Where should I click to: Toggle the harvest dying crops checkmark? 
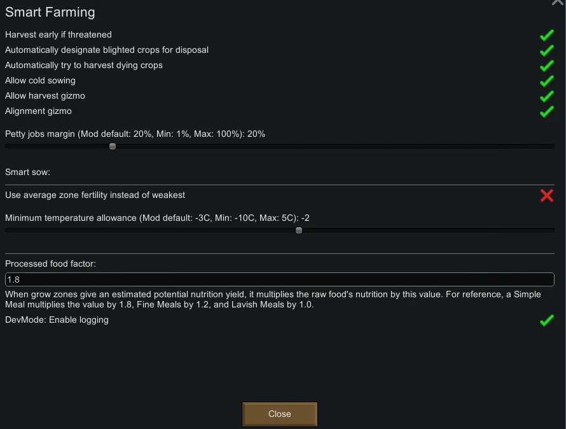546,66
